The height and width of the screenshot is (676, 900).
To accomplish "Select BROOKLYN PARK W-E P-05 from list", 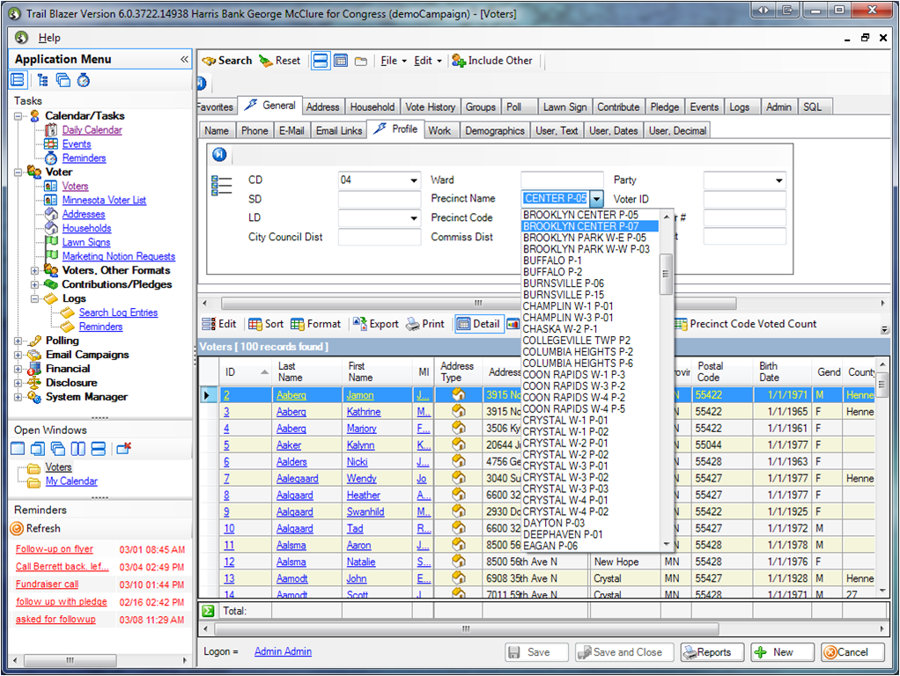I will [584, 238].
